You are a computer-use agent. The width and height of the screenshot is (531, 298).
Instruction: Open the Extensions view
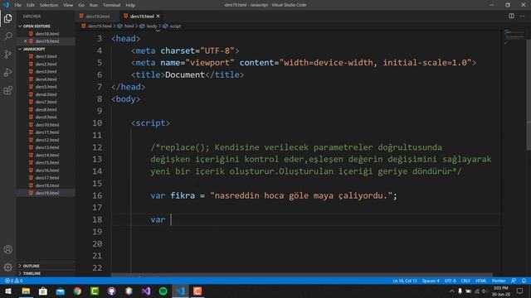coord(7,90)
